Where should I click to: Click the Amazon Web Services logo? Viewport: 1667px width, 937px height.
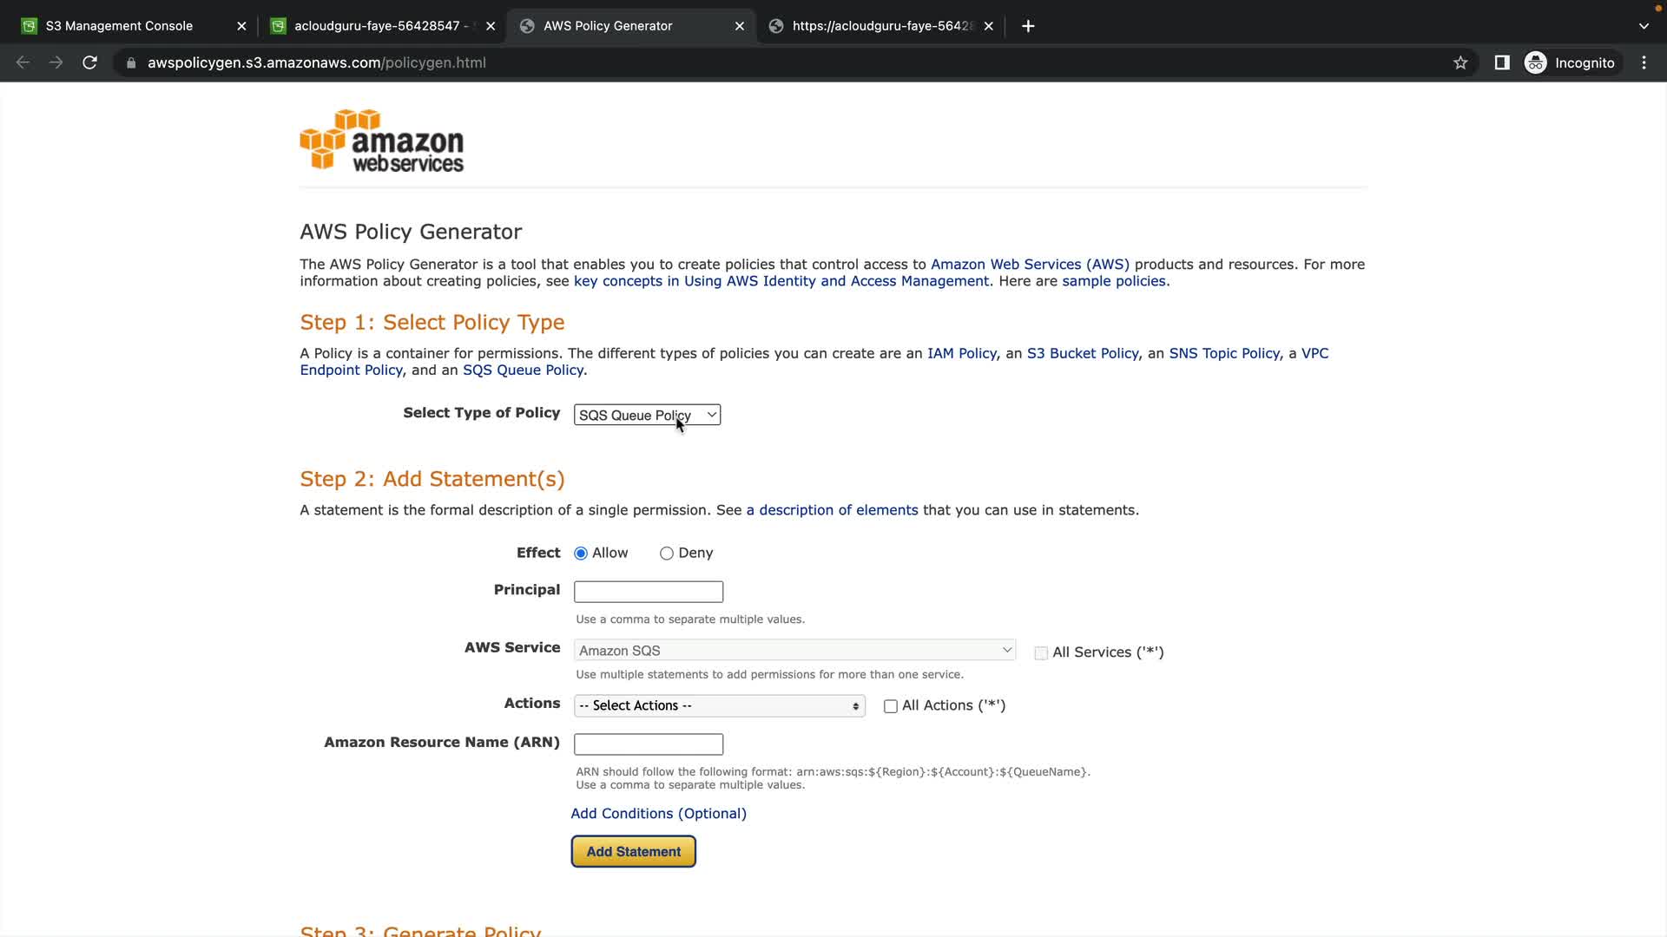pos(382,141)
